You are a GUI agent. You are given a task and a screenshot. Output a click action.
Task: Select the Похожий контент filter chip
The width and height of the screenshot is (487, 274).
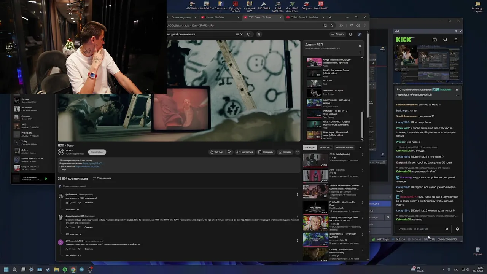(345, 147)
